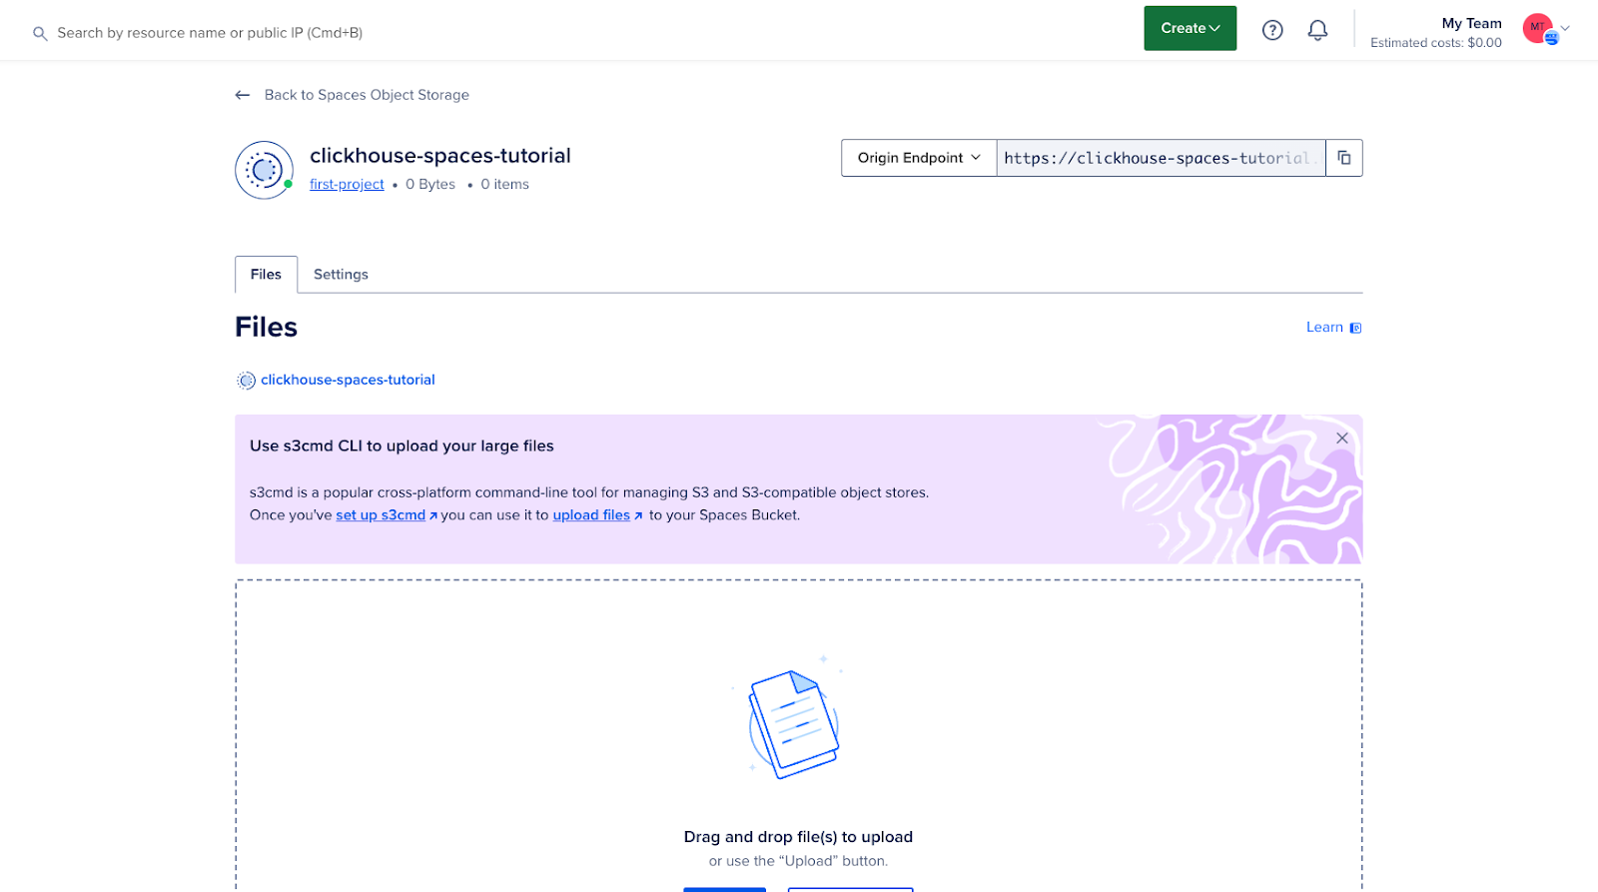Click the back arrow icon
The height and width of the screenshot is (892, 1598).
[242, 95]
